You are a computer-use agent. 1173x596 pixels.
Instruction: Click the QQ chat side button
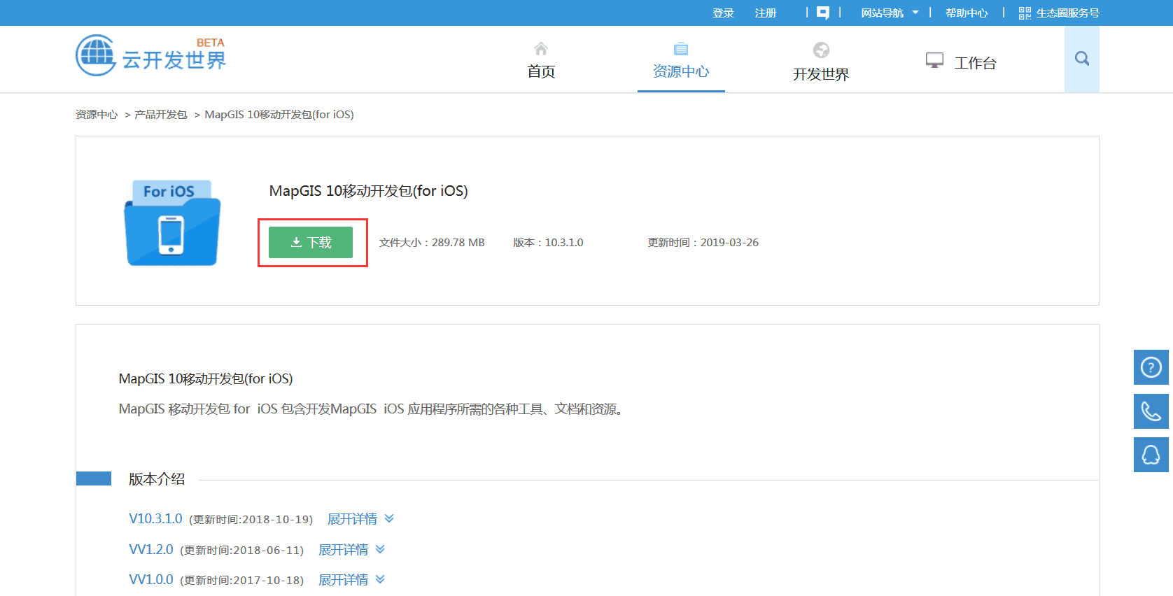pos(1151,455)
